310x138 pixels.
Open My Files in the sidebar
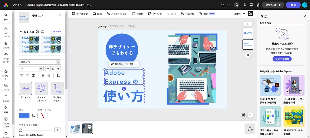point(6,33)
